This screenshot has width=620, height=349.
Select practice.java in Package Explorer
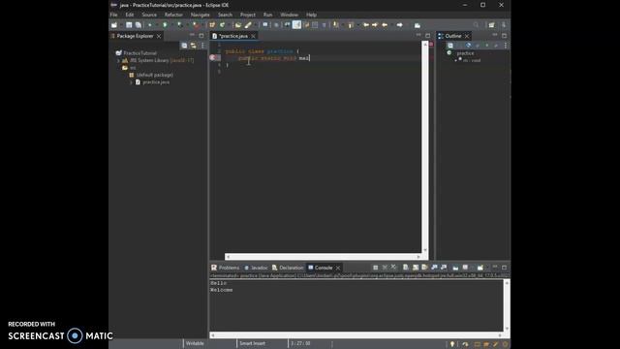click(x=156, y=82)
